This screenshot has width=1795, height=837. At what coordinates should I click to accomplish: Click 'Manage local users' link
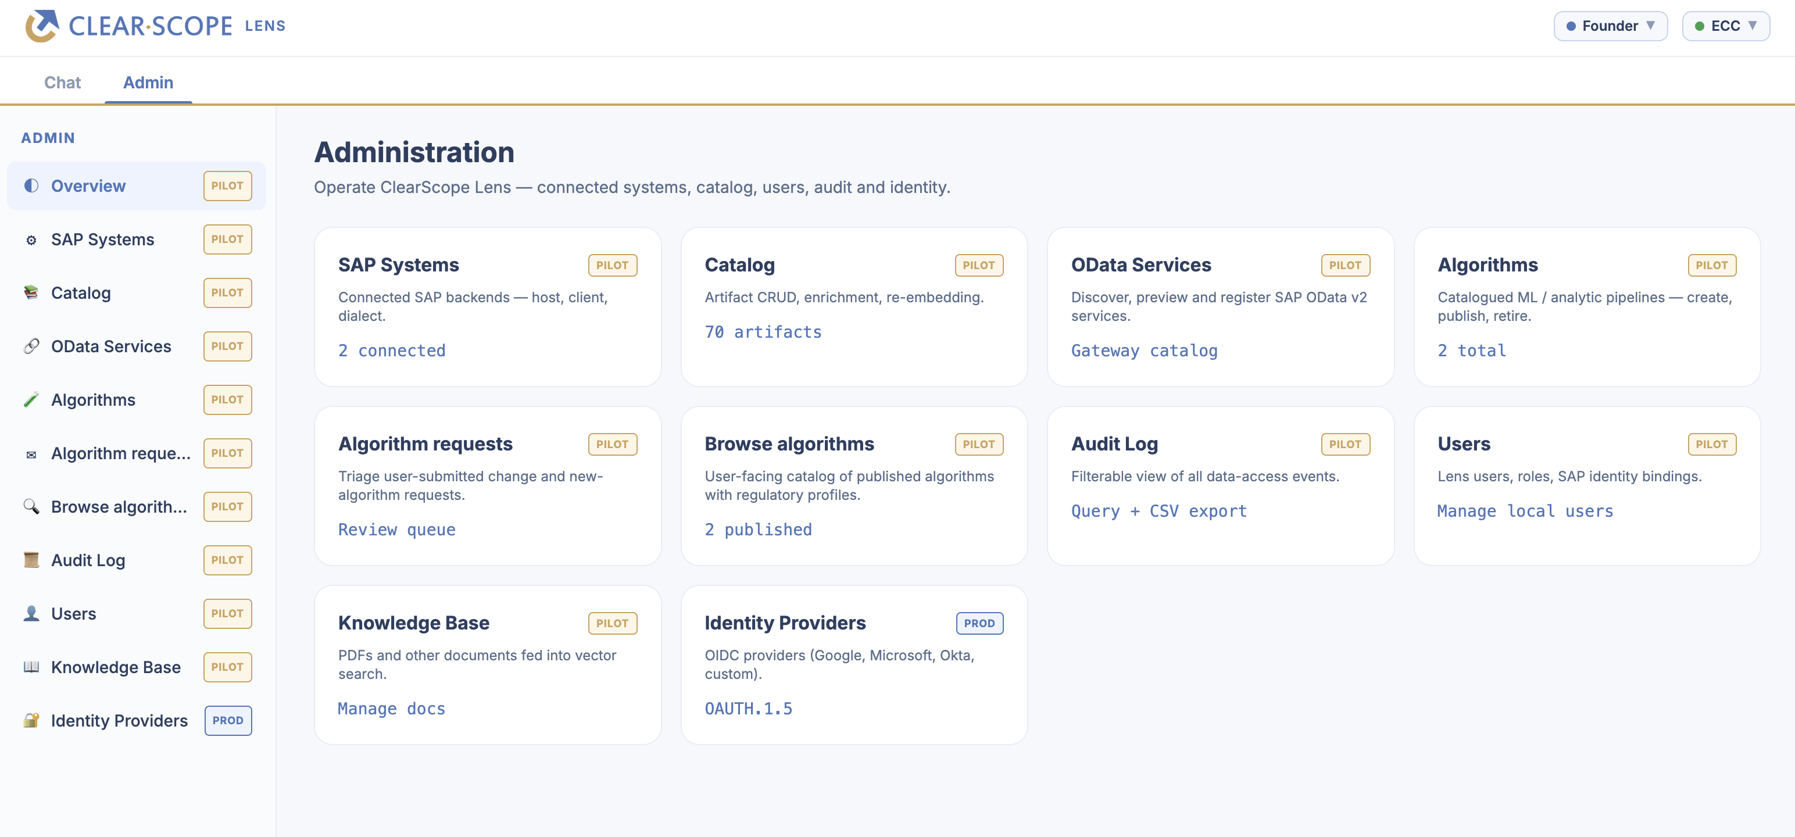pos(1525,511)
